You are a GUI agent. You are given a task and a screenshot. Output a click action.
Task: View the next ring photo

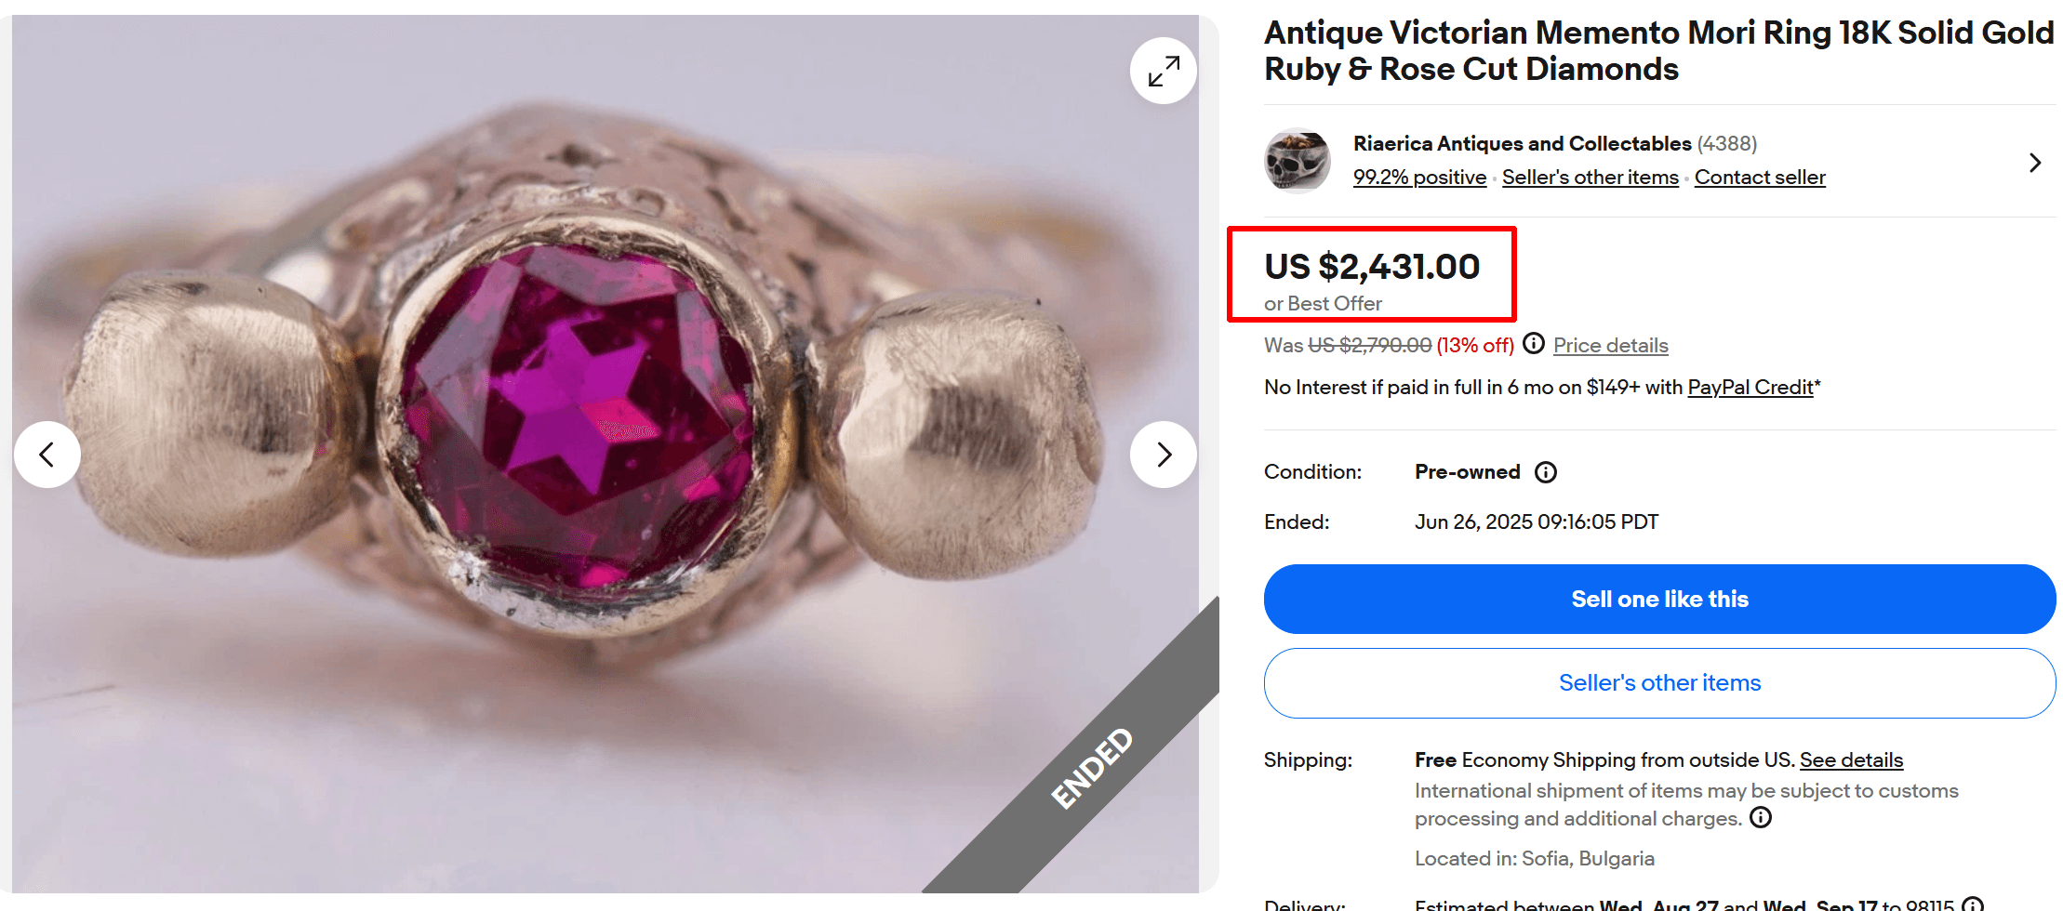[x=1164, y=455]
